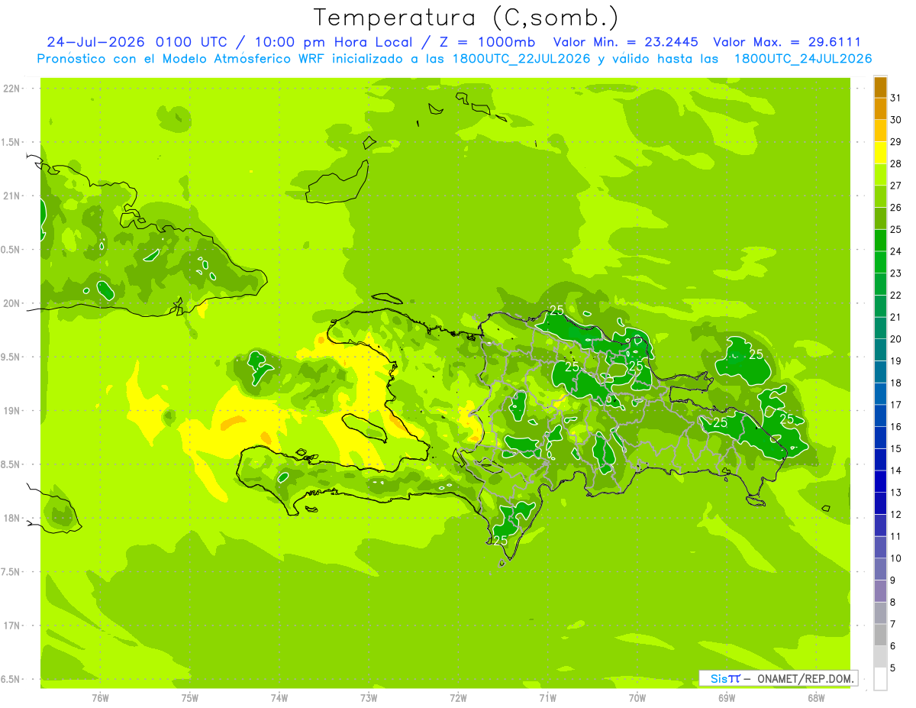
Task: Click the 74W longitude axis label
Action: tap(279, 698)
